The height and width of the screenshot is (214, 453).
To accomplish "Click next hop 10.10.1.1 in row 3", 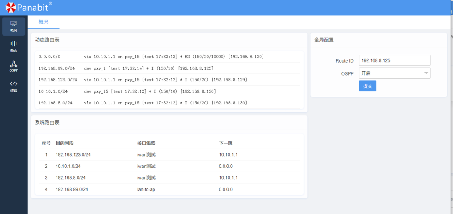I will [x=228, y=177].
